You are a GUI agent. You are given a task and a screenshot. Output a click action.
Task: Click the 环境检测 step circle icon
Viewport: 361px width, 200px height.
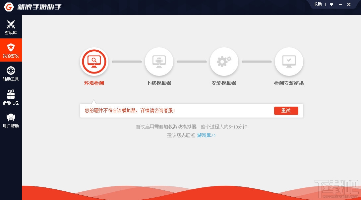[94, 62]
